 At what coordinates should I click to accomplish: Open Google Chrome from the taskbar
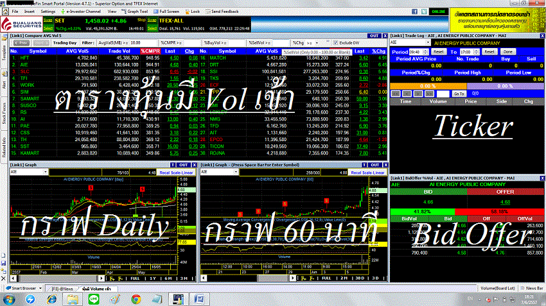[x=136, y=299]
